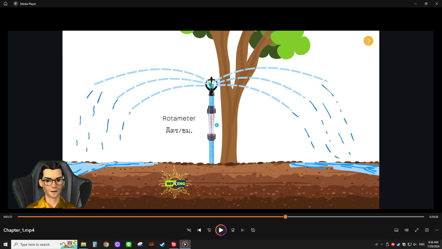Go to Media Player home
This screenshot has height=249, width=442.
[x=5, y=4]
